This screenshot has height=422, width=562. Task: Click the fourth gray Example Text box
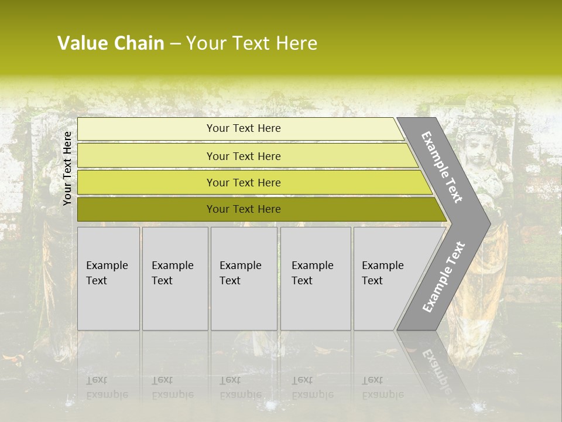[315, 278]
